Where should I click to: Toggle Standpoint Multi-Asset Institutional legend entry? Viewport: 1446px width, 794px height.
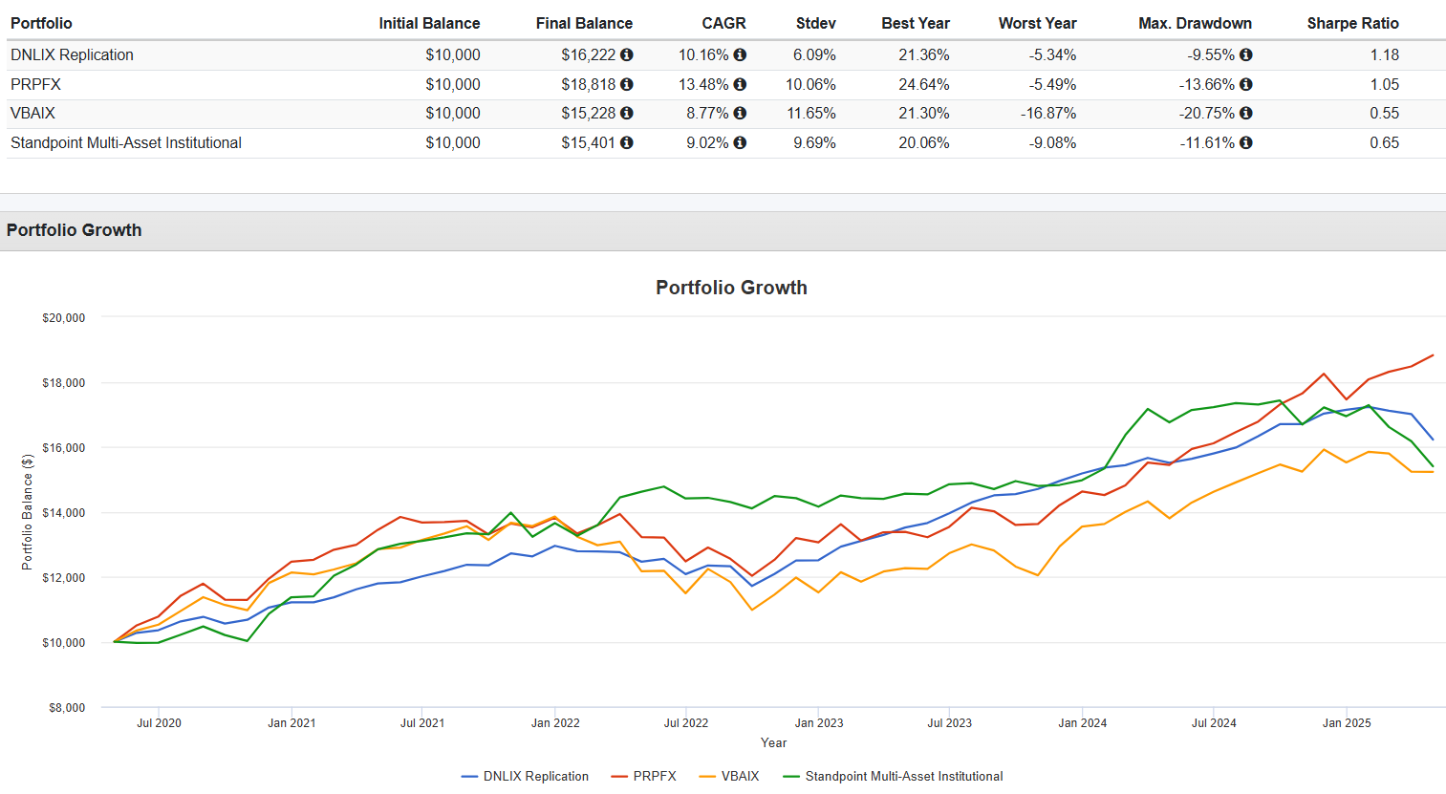(893, 776)
